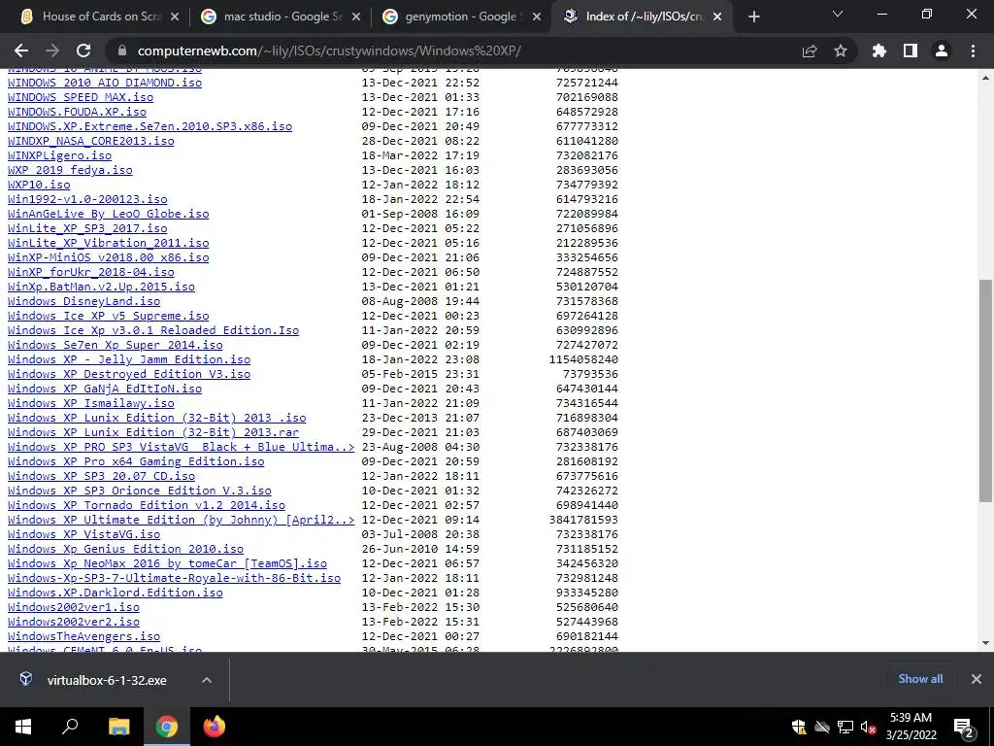
Task: Bookmark this page with star icon
Action: point(841,51)
